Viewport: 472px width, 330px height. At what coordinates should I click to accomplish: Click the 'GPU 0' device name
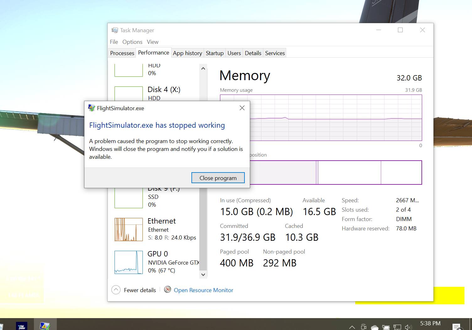158,254
